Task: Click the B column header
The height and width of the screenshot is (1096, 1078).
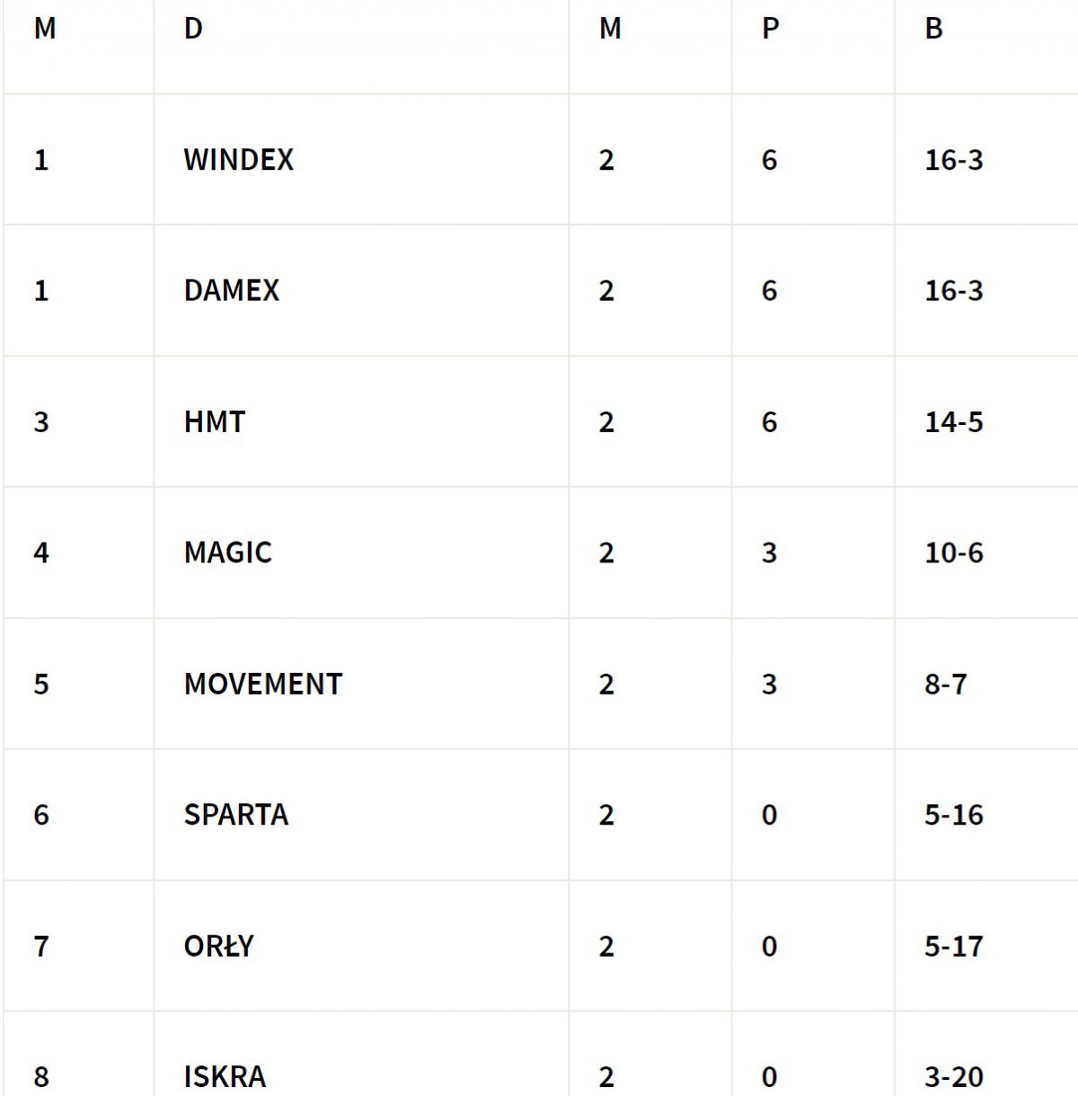Action: [x=933, y=29]
